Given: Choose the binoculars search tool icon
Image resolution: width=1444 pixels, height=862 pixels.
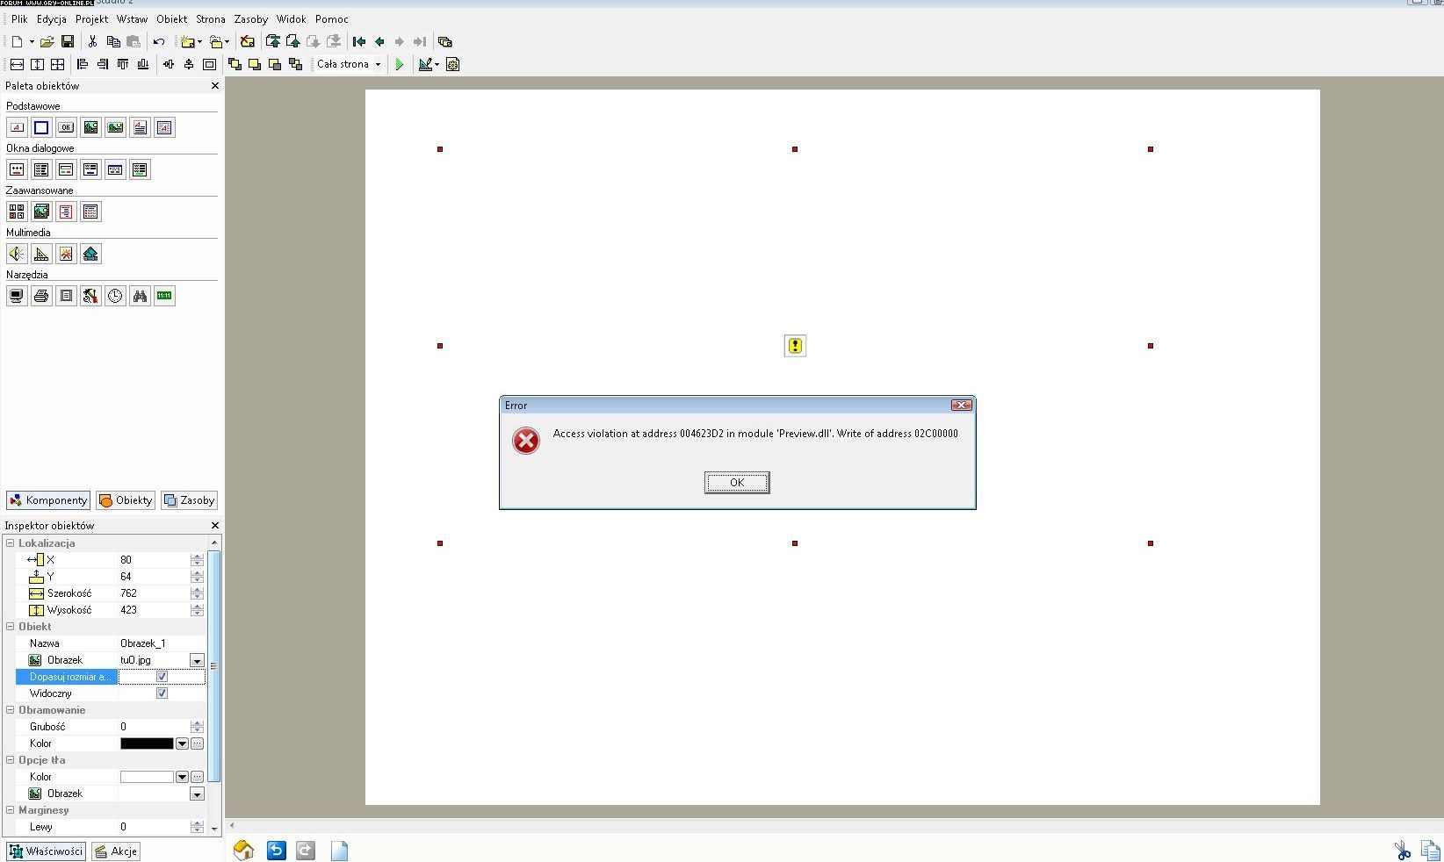Looking at the screenshot, I should [x=140, y=296].
